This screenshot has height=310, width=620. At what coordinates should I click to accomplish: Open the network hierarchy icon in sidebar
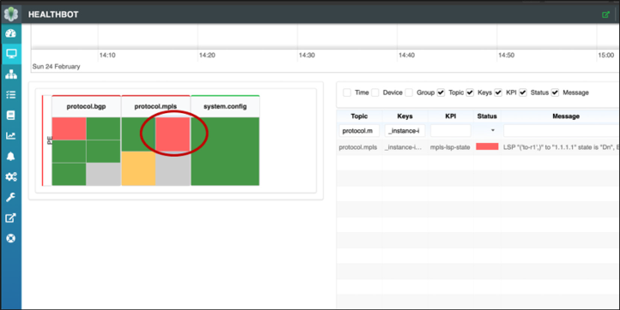[x=11, y=75]
